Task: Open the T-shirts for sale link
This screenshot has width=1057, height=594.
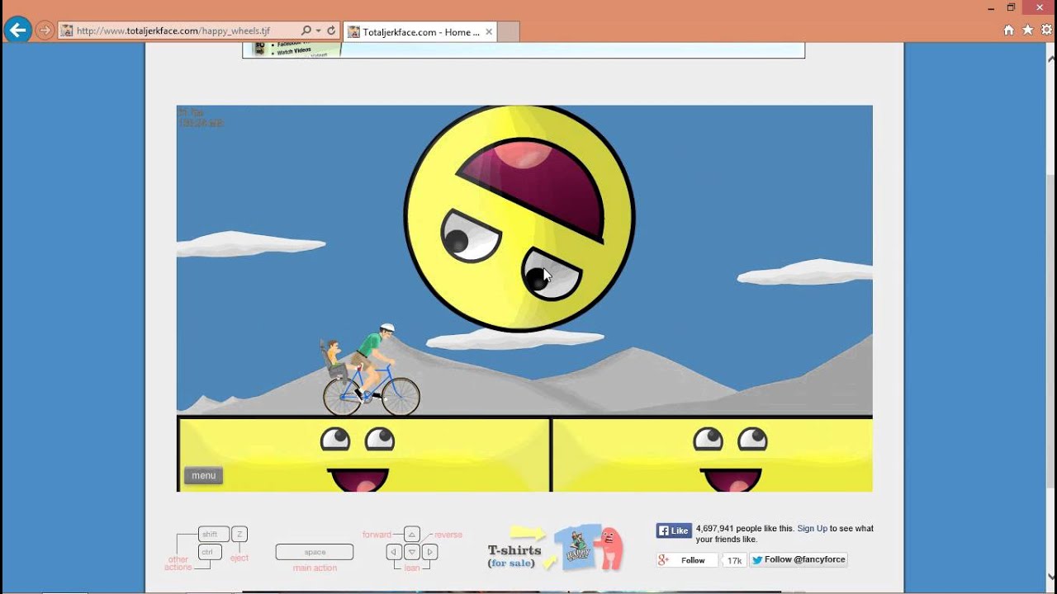Action: click(x=514, y=556)
